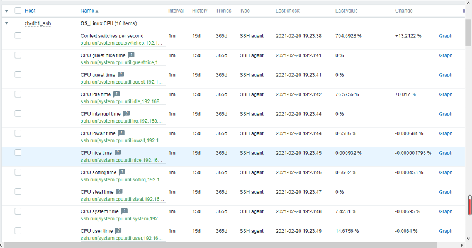The height and width of the screenshot is (248, 472).
Task: Show description icon for CPU idle time
Action: [116, 94]
